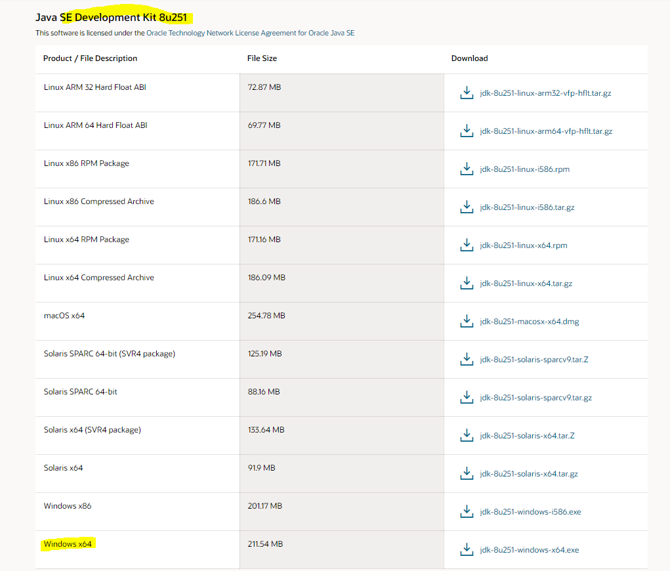Viewport: 670px width, 571px height.
Task: Click the Download column header
Action: point(470,58)
